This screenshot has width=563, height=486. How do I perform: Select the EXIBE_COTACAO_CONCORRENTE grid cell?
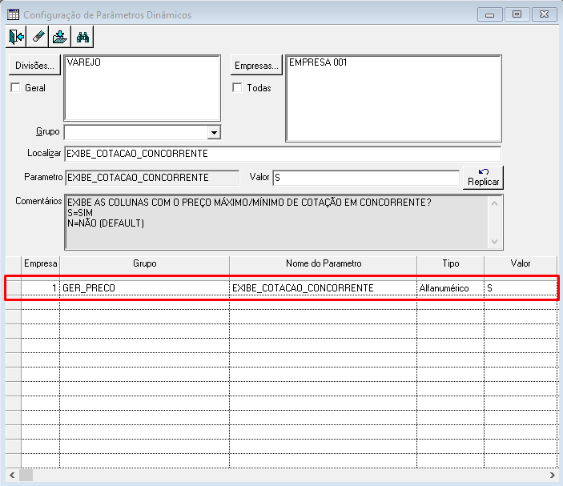click(324, 288)
